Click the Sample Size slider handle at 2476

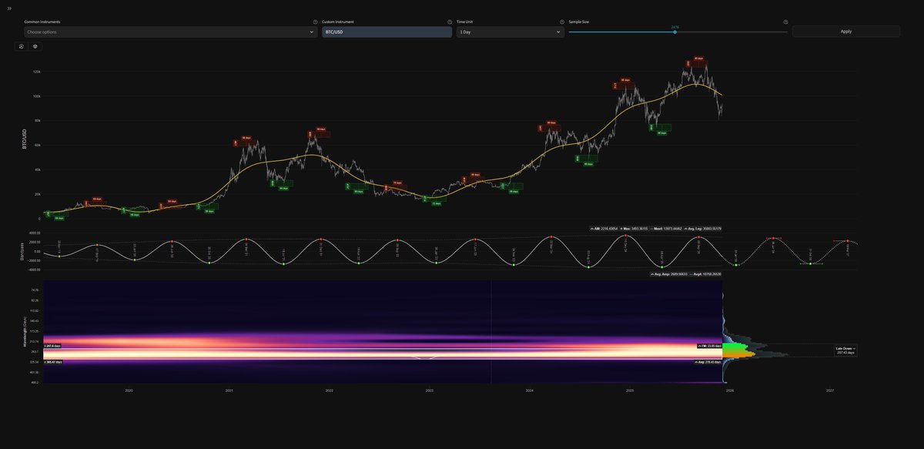(x=675, y=32)
